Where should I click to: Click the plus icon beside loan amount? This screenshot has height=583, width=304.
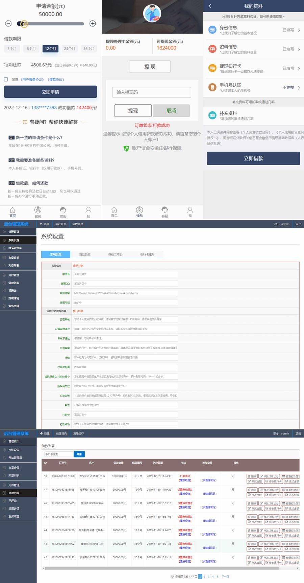click(x=93, y=24)
